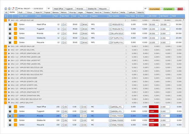Expand SKU 115 Apples Red Delicious Lge
Screen dimensions: 189x134
pos(9,68)
